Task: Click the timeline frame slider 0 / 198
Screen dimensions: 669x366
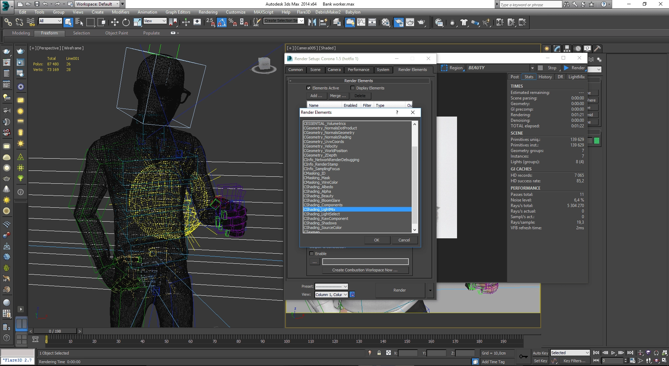Action: point(55,331)
